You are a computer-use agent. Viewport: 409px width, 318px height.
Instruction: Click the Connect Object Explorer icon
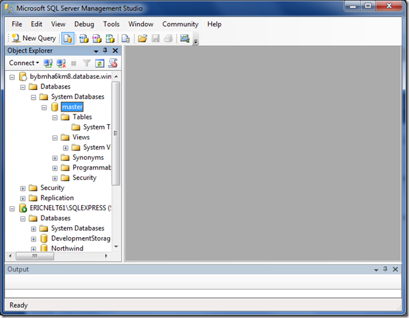point(48,63)
